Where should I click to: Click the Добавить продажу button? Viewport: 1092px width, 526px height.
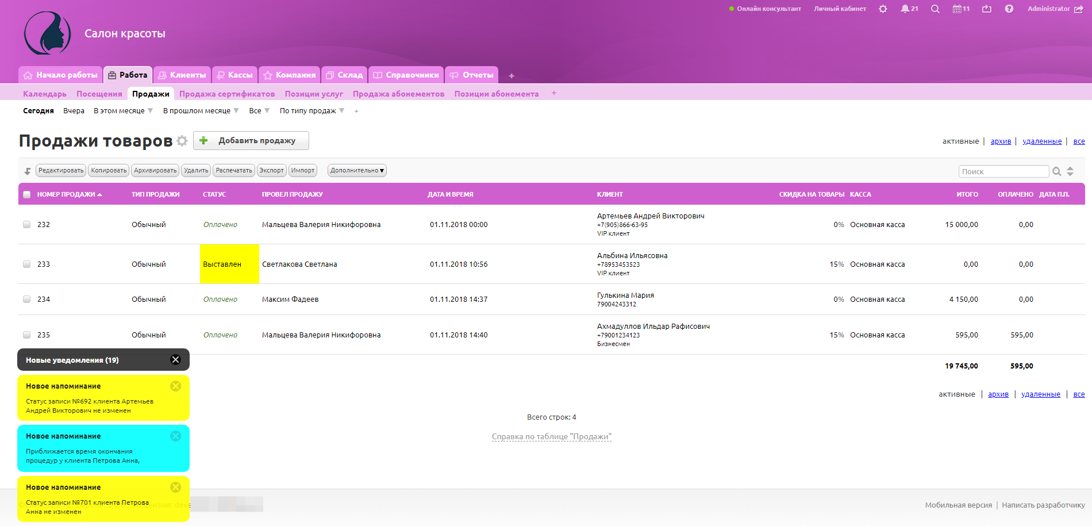click(x=251, y=141)
